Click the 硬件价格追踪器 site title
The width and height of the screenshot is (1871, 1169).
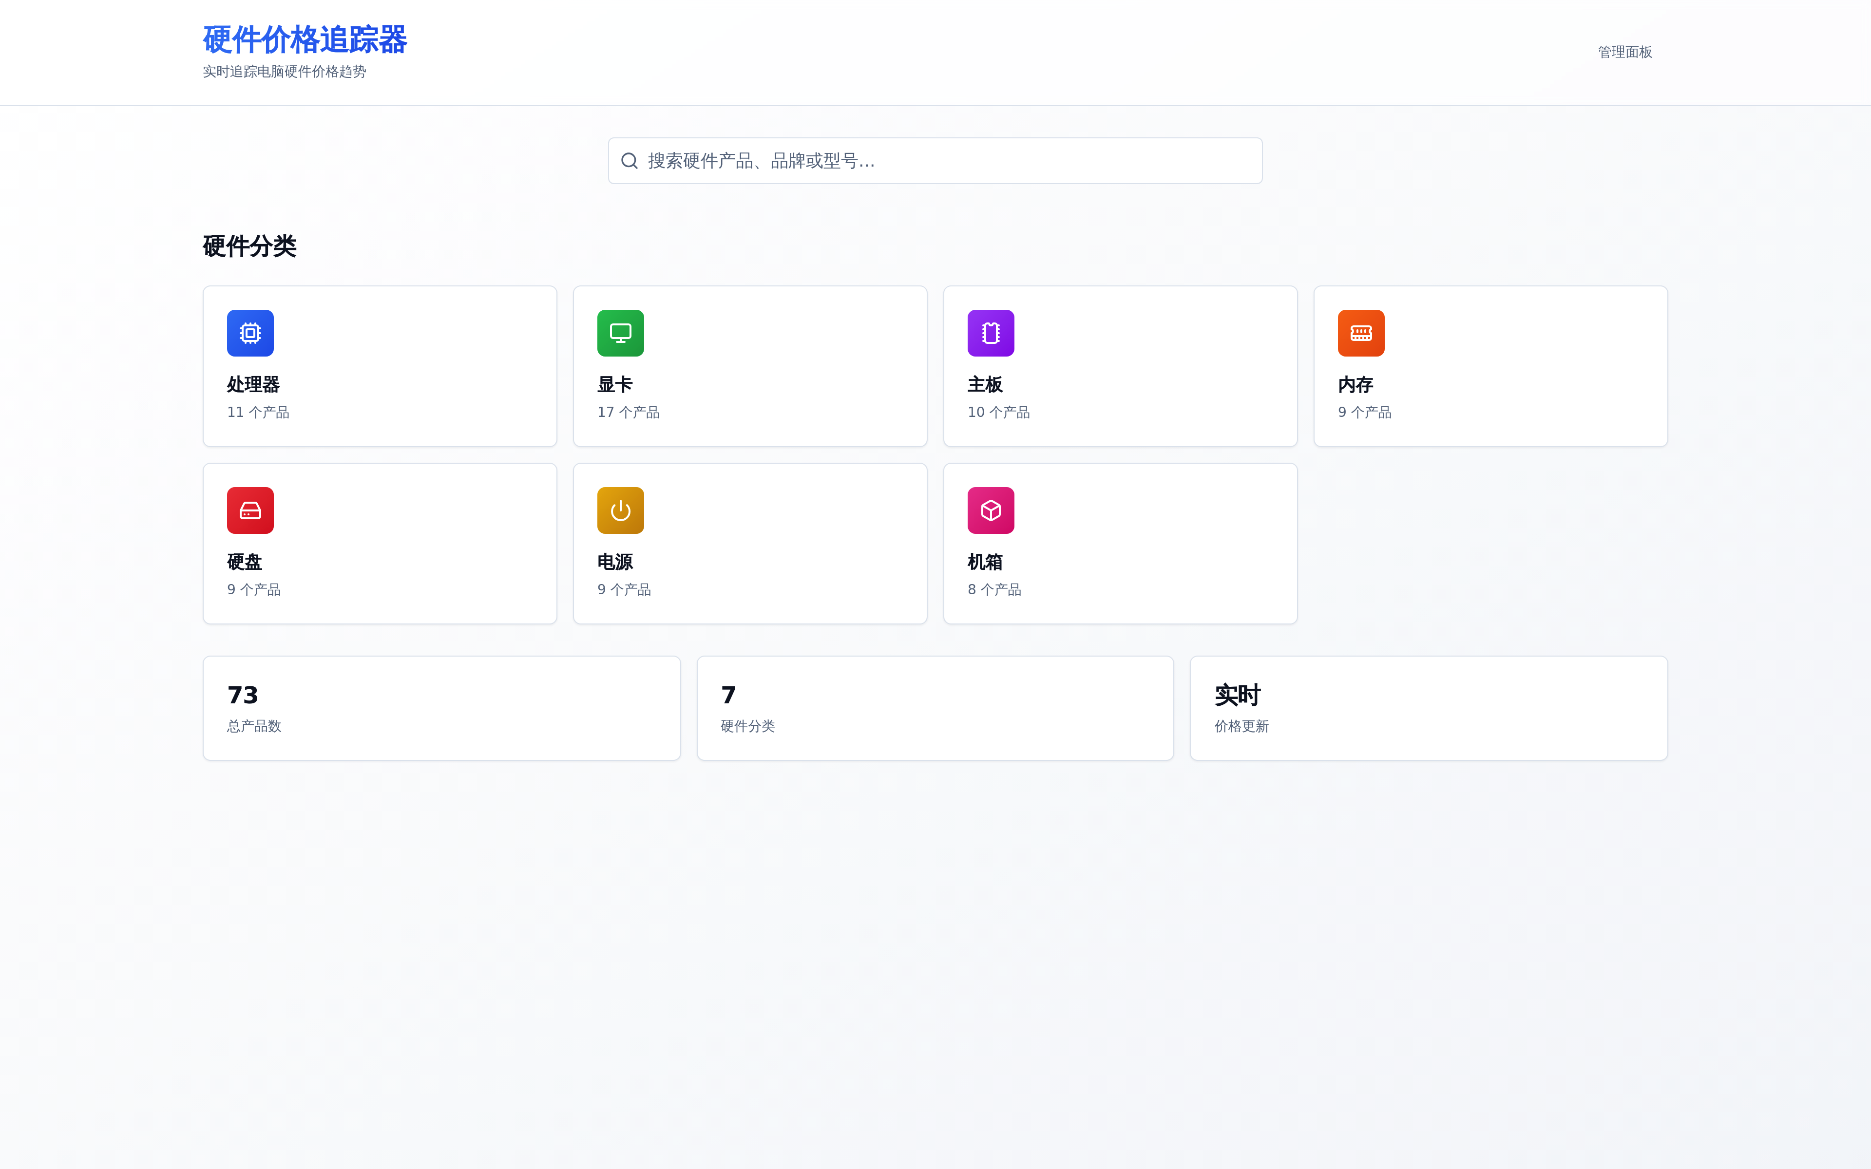point(305,39)
